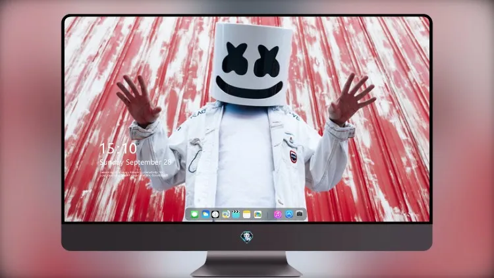Launch the pink iTunes music icon
Viewport: 494px width, 278px height.
pos(277,214)
